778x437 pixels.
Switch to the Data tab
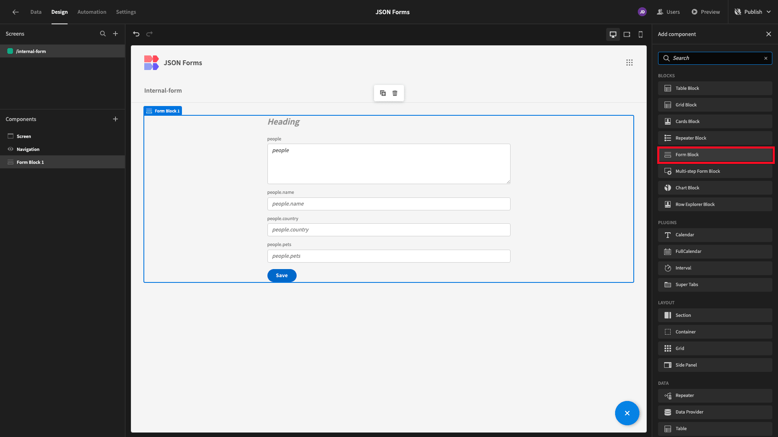tap(36, 12)
